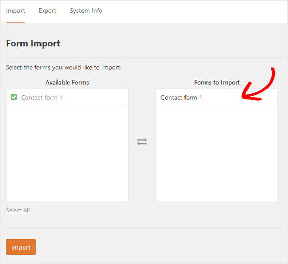Image resolution: width=288 pixels, height=264 pixels.
Task: Click the Available Forms column header
Action: [67, 83]
